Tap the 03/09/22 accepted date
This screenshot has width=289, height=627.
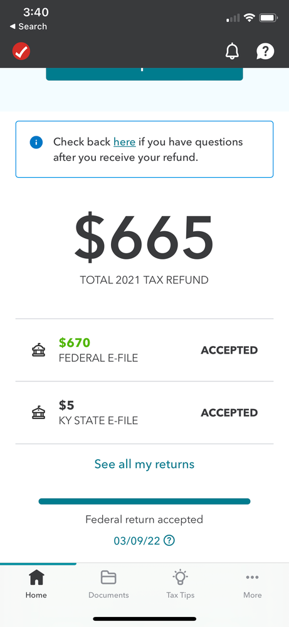pos(137,541)
